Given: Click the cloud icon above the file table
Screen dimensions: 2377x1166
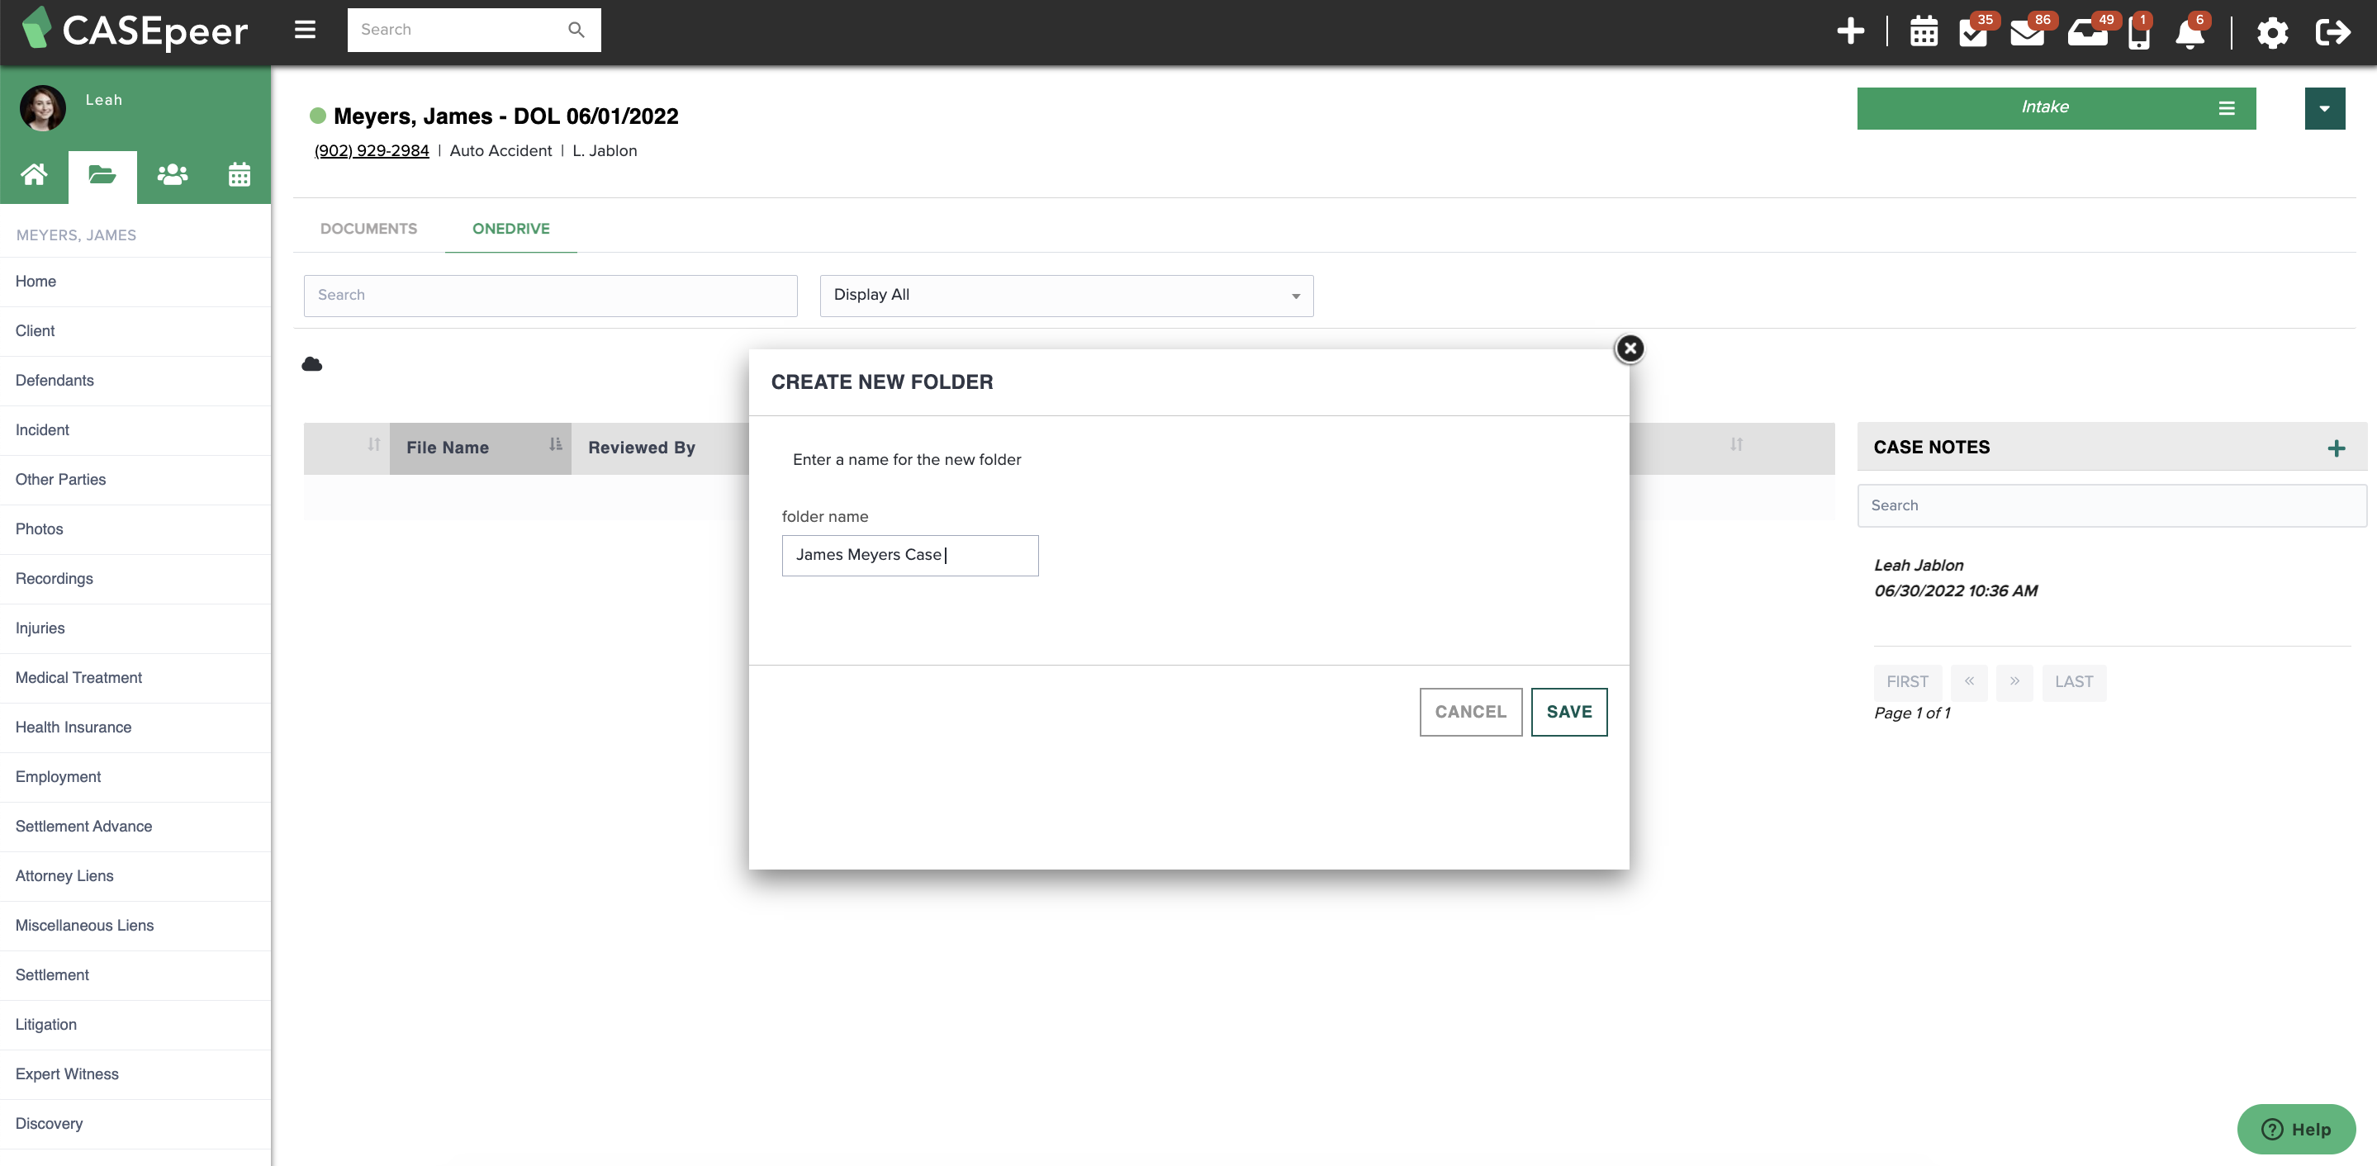Looking at the screenshot, I should pyautogui.click(x=312, y=364).
